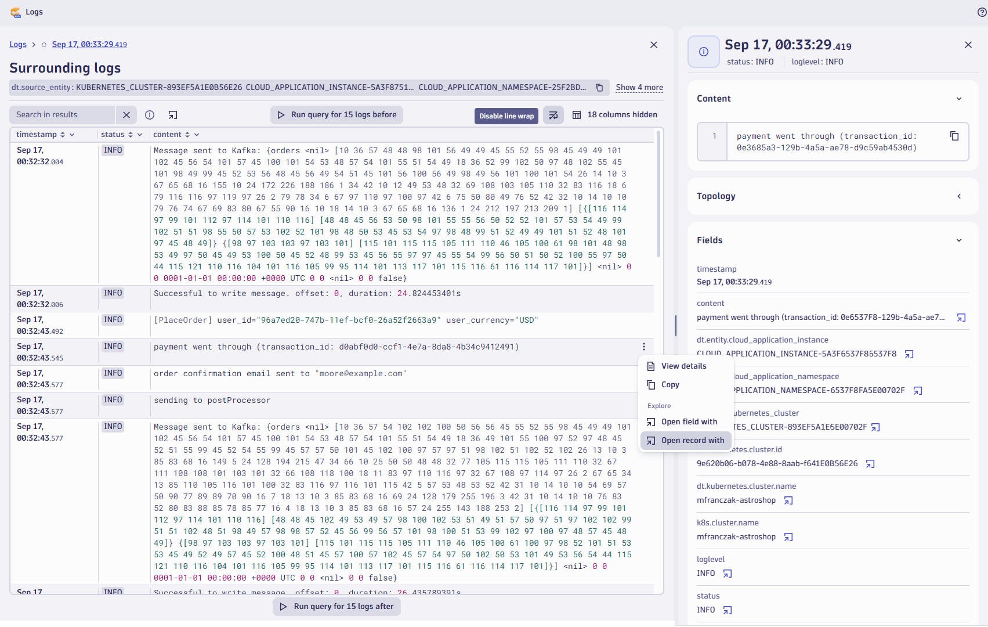Open the content field value in another app

click(x=962, y=318)
